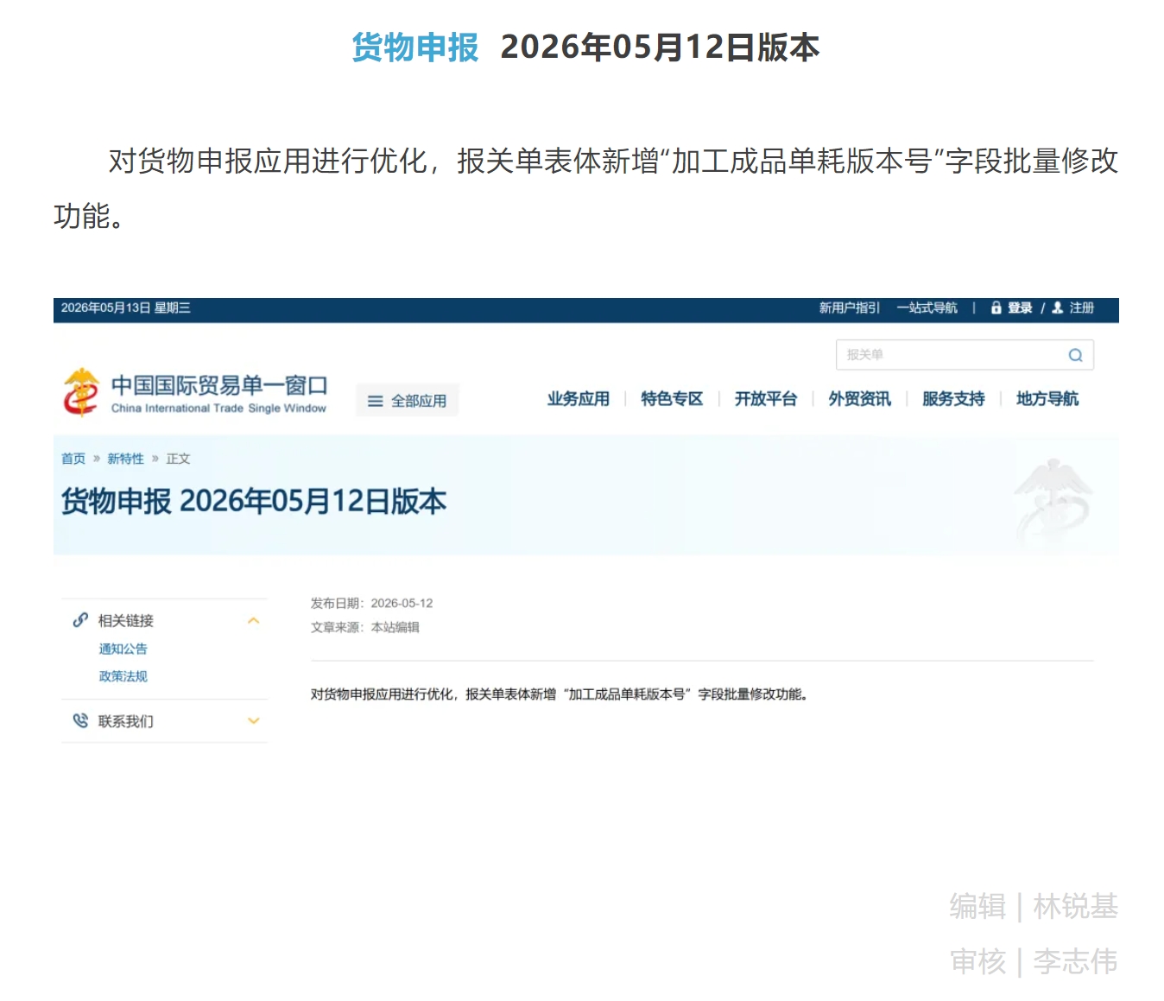Image resolution: width=1164 pixels, height=1001 pixels.
Task: Click the 审核 | 李志伟 credit text
Action: tap(1034, 961)
